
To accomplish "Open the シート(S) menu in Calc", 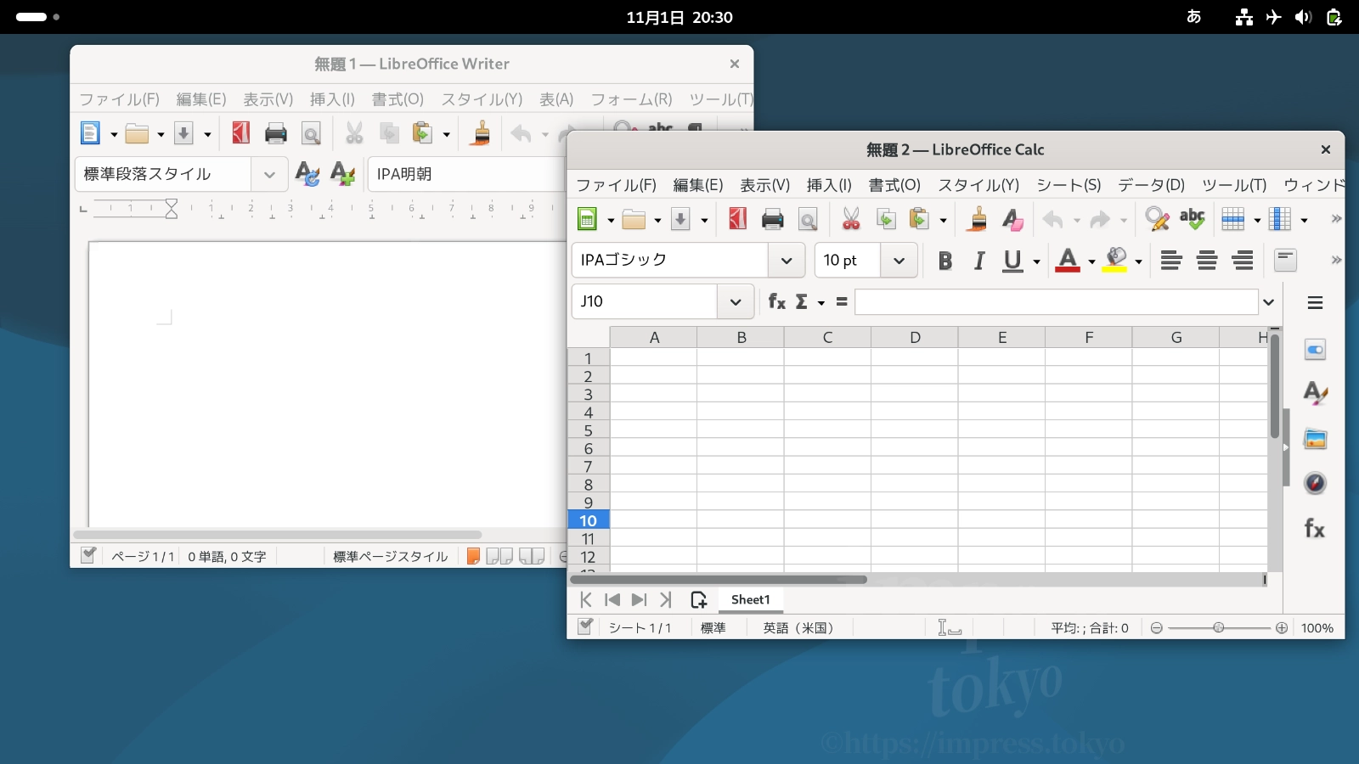I will (1069, 185).
